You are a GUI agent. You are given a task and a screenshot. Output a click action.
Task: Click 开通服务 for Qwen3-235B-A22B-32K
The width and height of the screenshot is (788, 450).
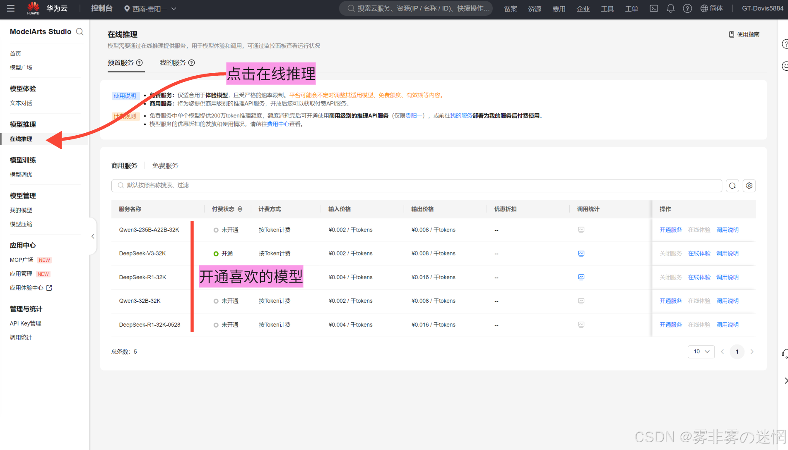click(x=671, y=230)
